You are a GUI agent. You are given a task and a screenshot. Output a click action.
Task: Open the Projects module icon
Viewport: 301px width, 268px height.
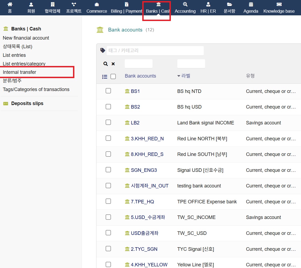[x=74, y=4]
